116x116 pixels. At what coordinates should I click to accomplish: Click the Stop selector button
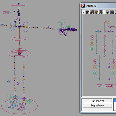pyautogui.click(x=97, y=106)
